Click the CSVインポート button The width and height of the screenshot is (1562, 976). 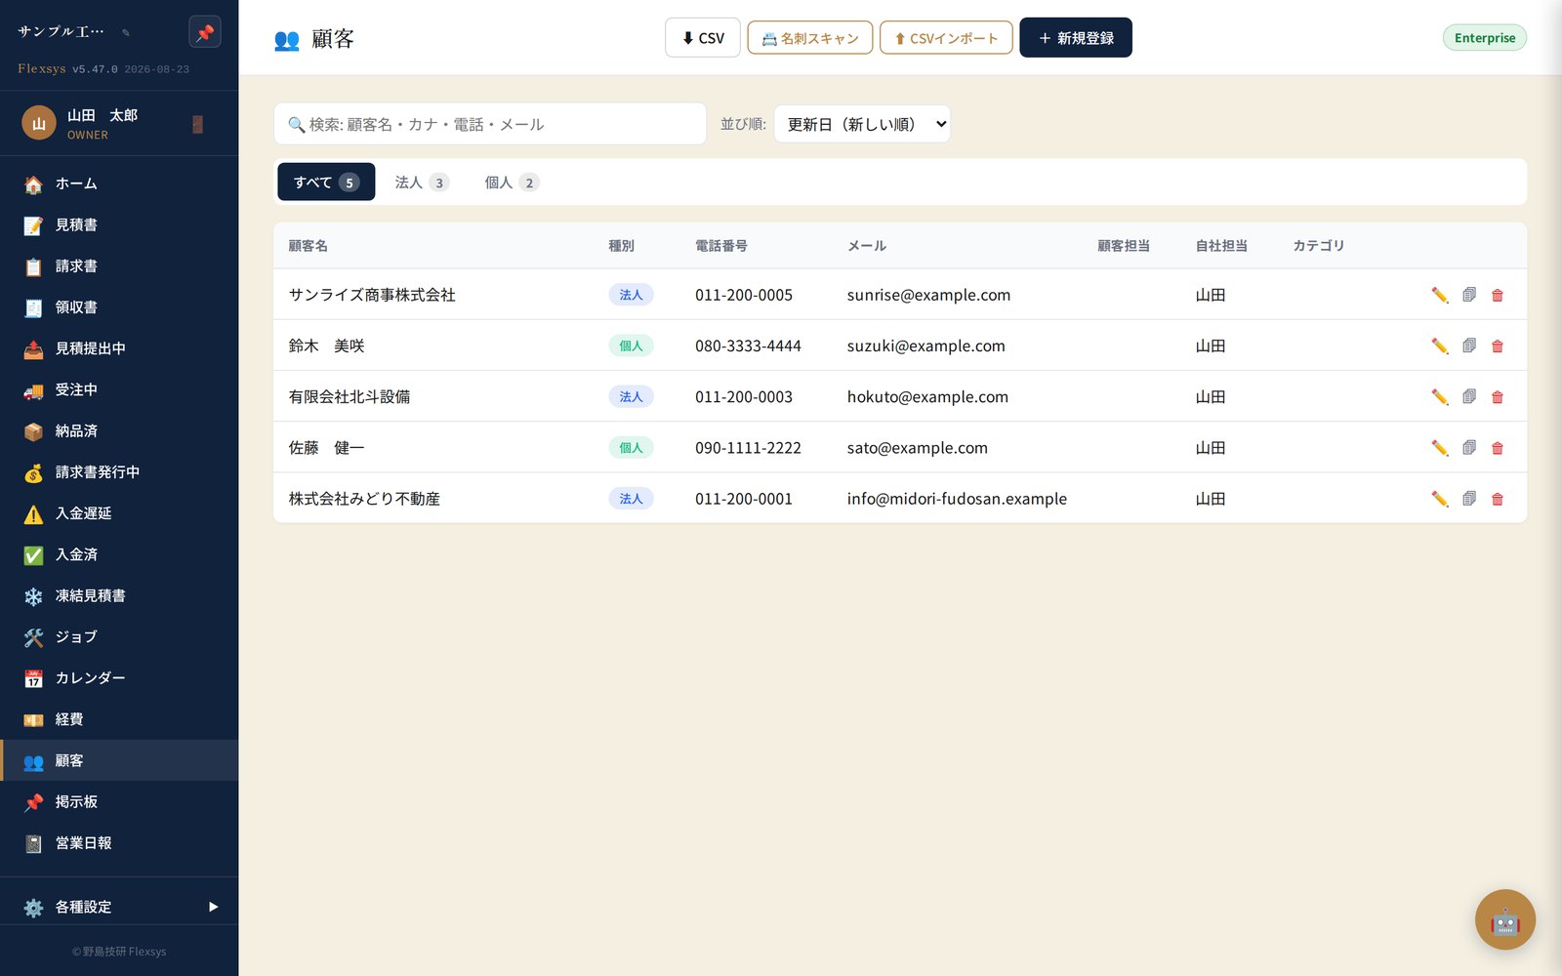point(946,38)
